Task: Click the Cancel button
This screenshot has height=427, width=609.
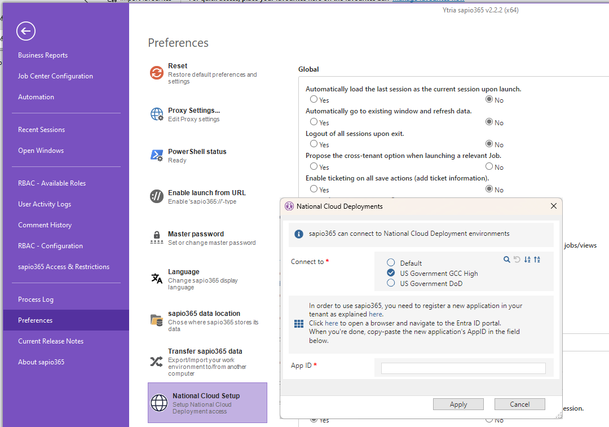Action: (520, 404)
